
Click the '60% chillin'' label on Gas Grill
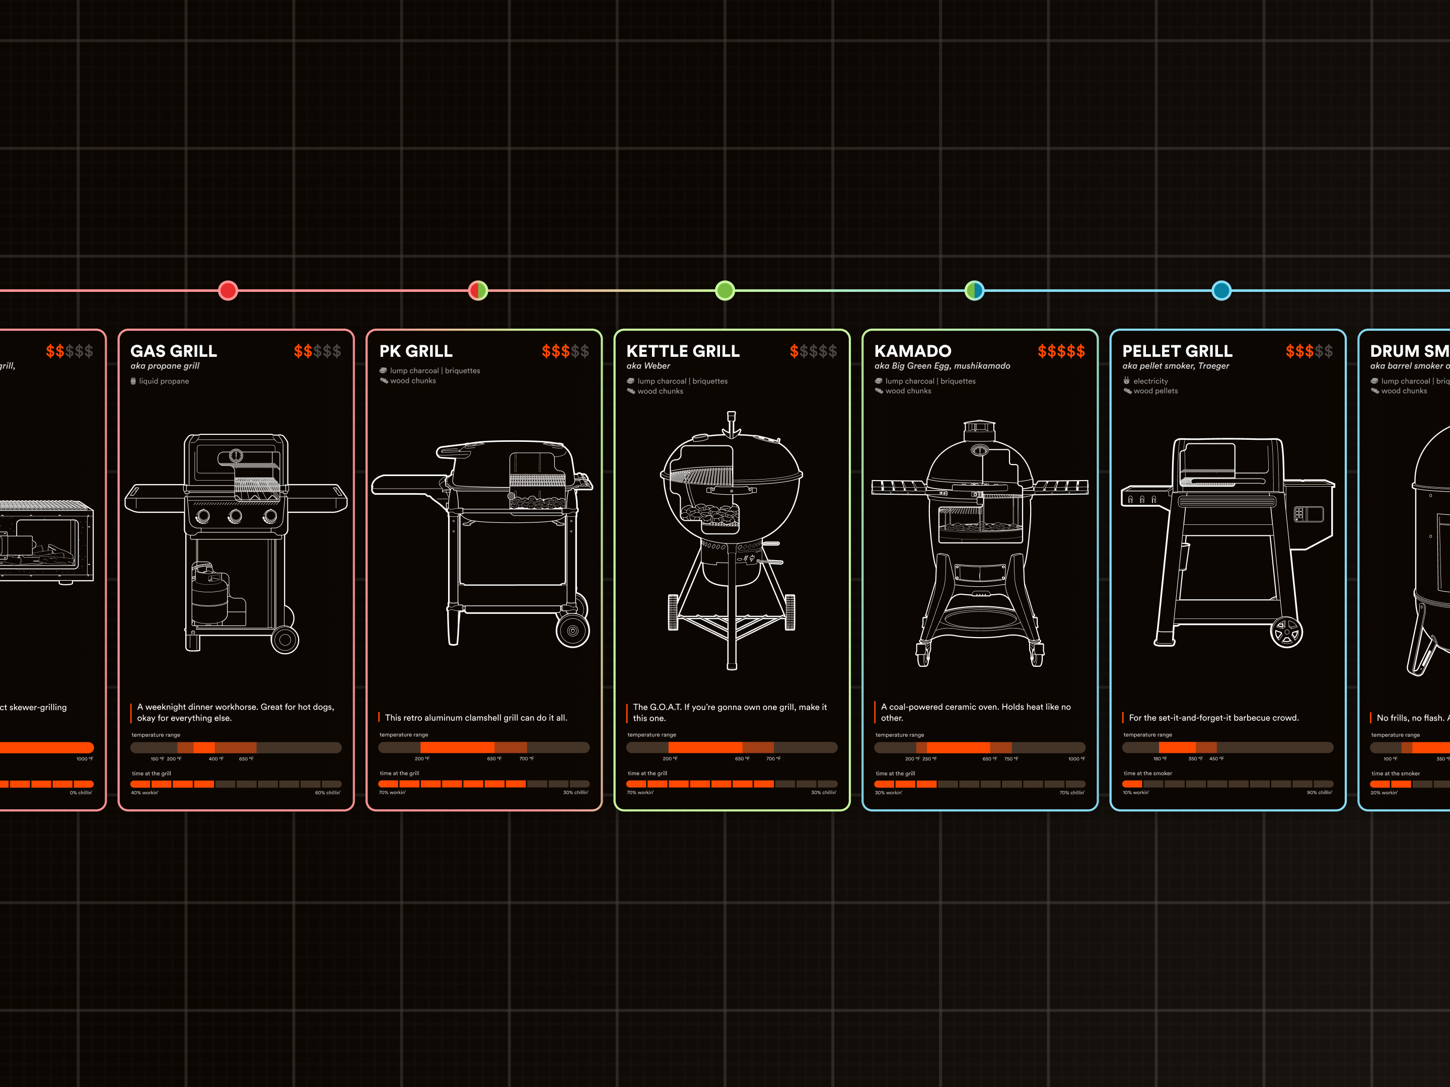click(328, 793)
